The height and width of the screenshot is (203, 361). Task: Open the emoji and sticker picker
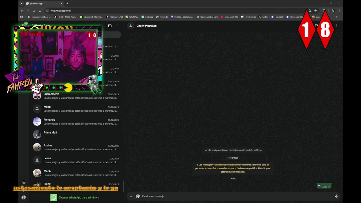pyautogui.click(x=138, y=196)
